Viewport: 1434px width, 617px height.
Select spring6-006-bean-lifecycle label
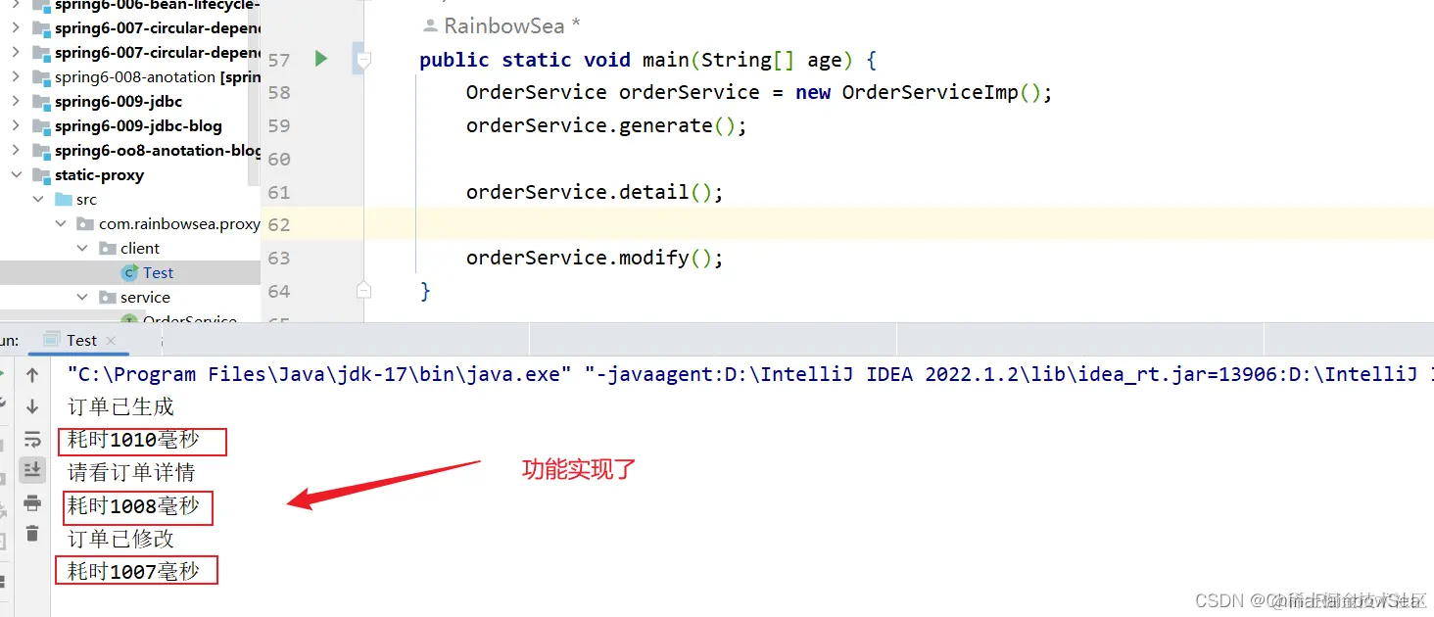pos(158,5)
